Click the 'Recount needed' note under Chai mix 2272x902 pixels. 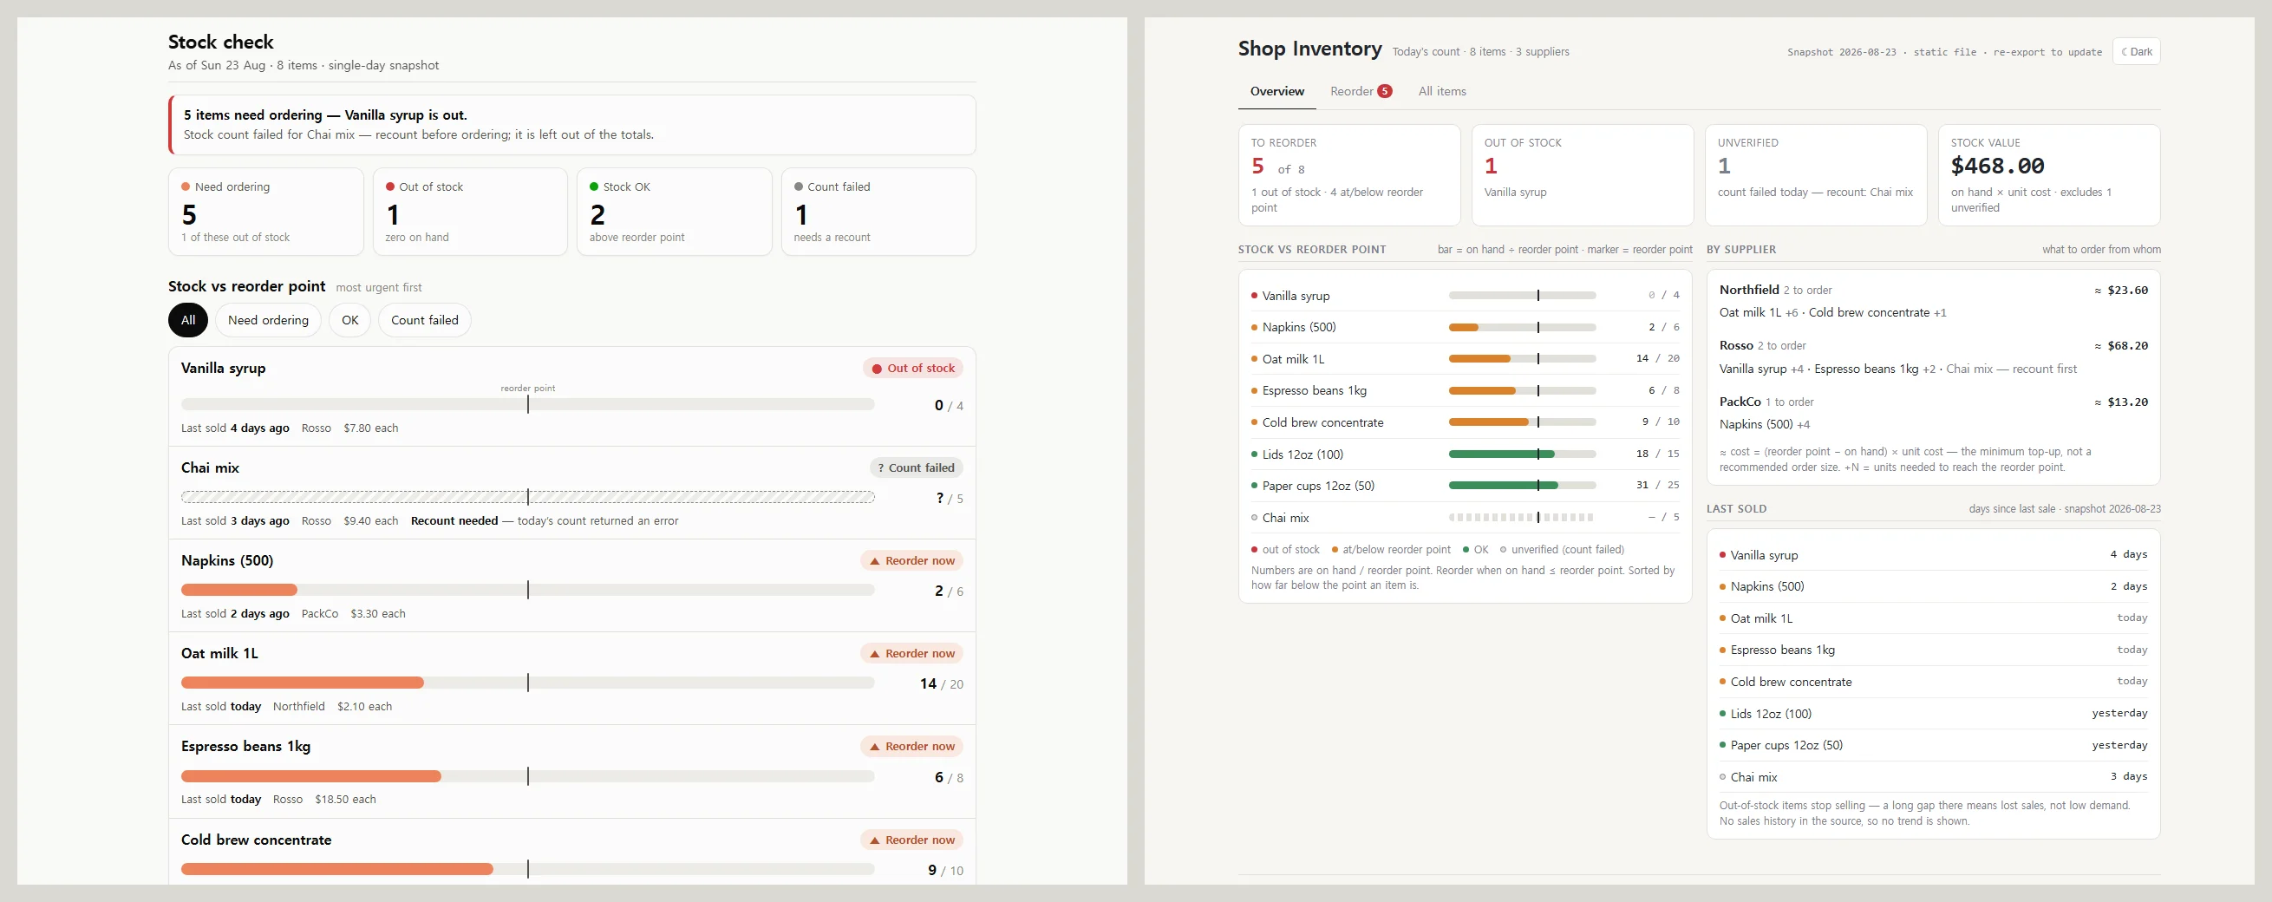click(454, 521)
